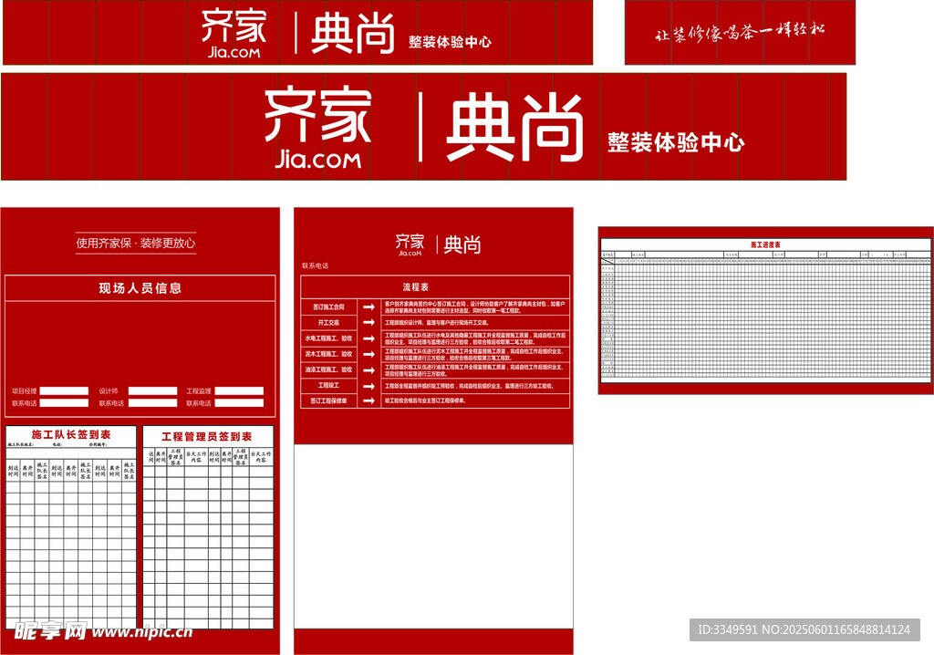
Task: Click the 施工进度表 title
Action: [x=765, y=244]
